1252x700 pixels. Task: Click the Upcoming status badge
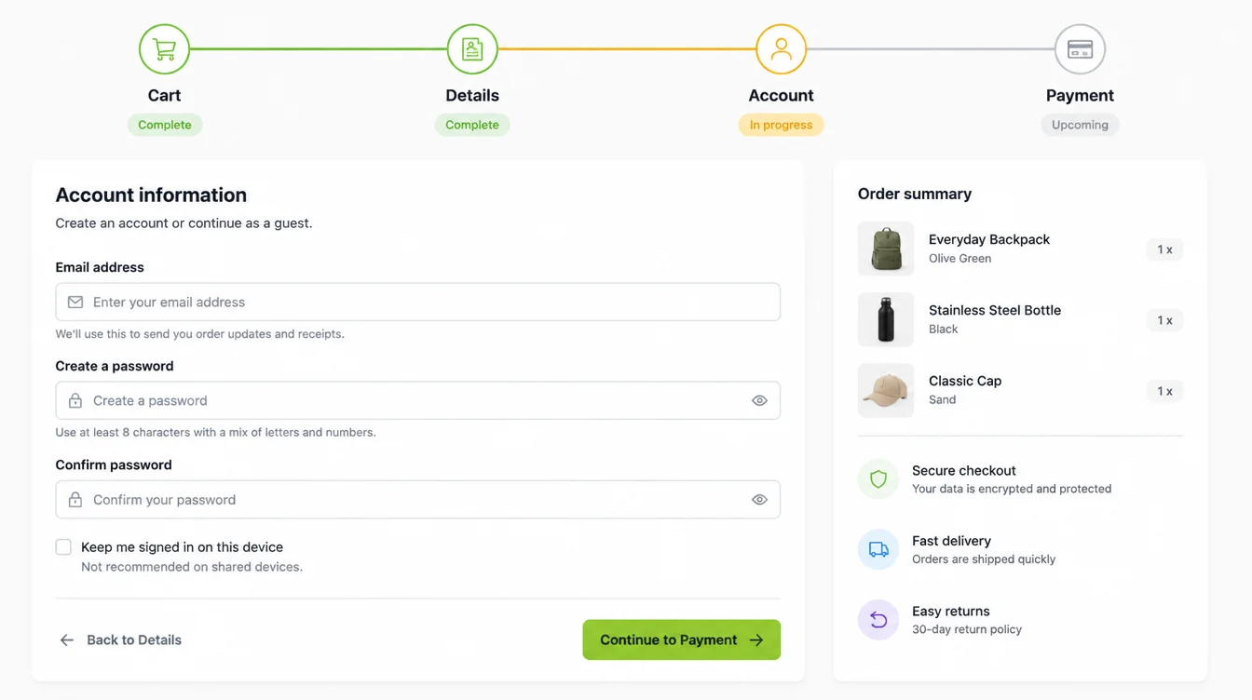pyautogui.click(x=1080, y=125)
